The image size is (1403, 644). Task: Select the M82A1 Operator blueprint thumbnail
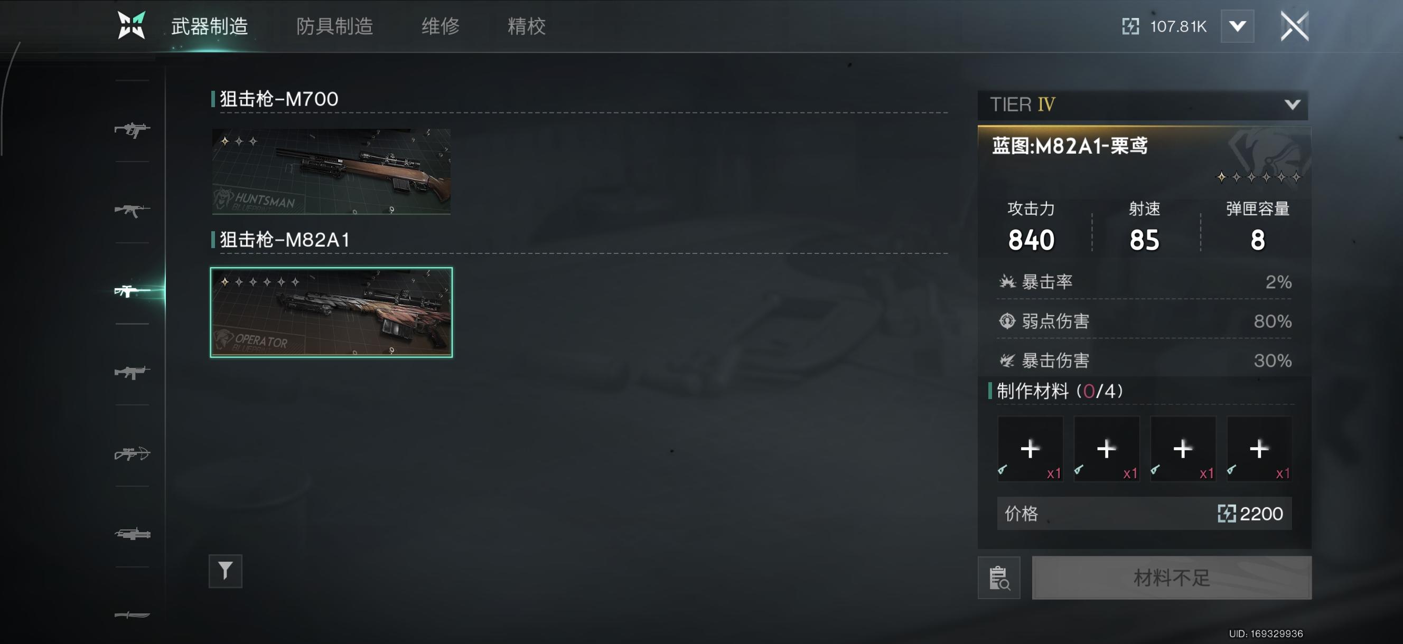click(331, 312)
